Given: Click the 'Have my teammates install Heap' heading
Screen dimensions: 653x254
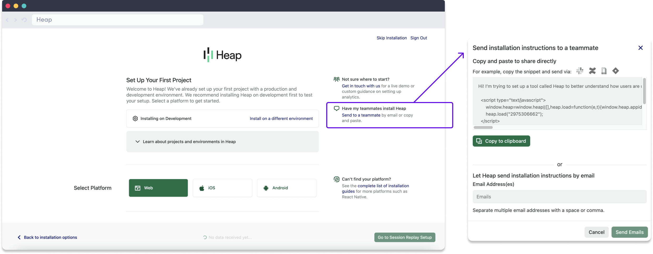Looking at the screenshot, I should (374, 108).
